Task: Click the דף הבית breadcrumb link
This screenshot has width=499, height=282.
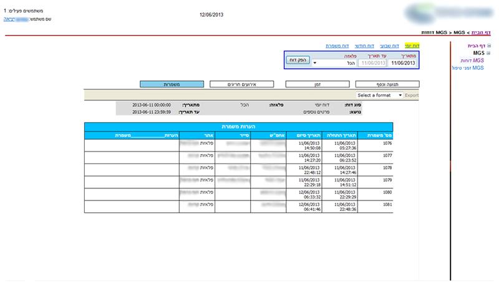Action: point(481,32)
